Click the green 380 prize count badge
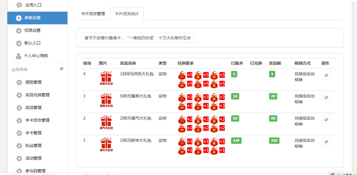The height and width of the screenshot is (175, 357). 274,141
